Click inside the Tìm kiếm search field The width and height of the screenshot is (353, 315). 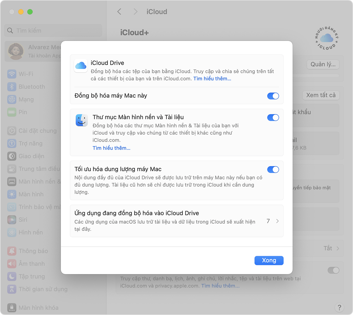coord(53,30)
